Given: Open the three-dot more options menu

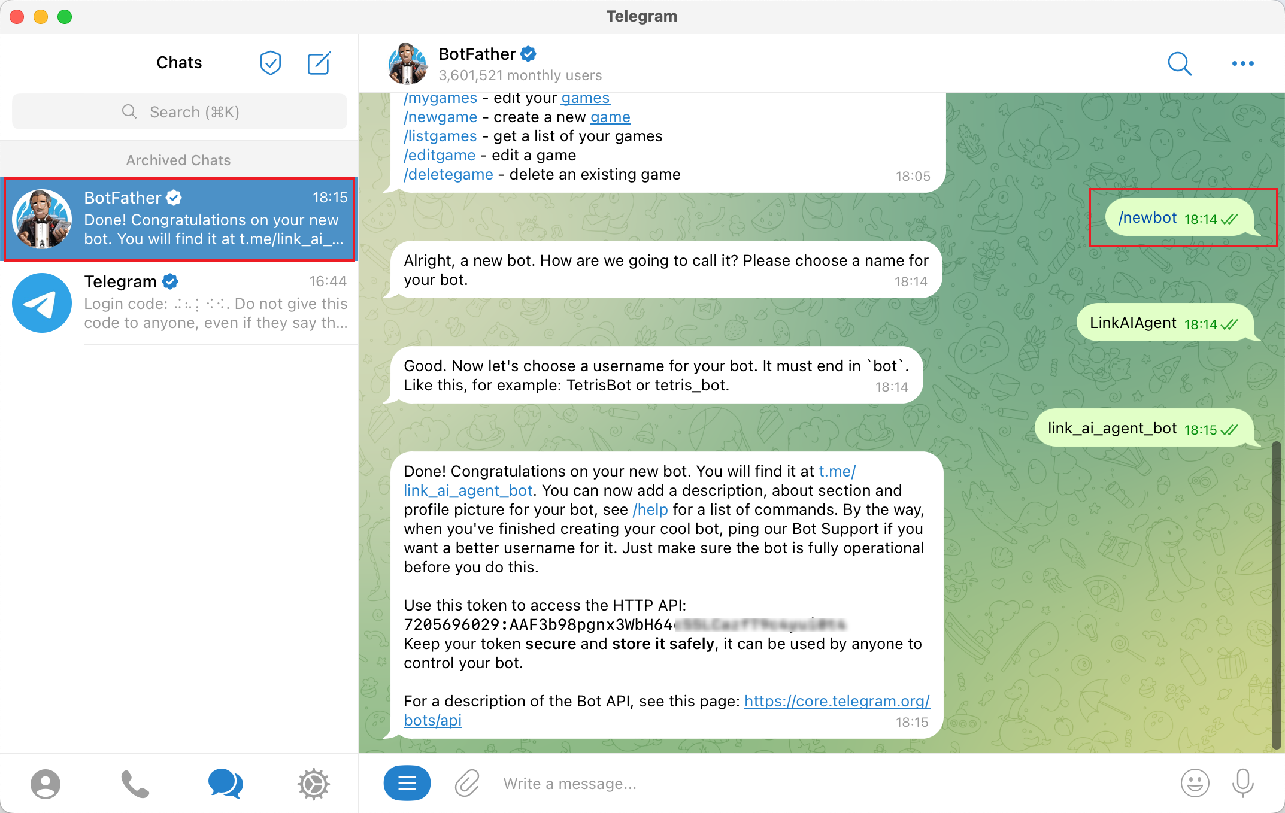Looking at the screenshot, I should pos(1242,63).
